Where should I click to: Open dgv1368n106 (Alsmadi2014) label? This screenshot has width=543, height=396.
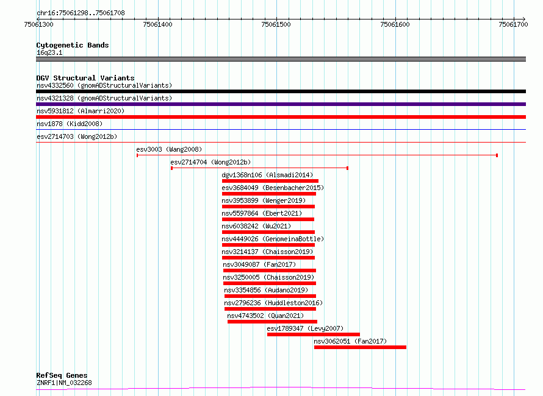point(267,175)
